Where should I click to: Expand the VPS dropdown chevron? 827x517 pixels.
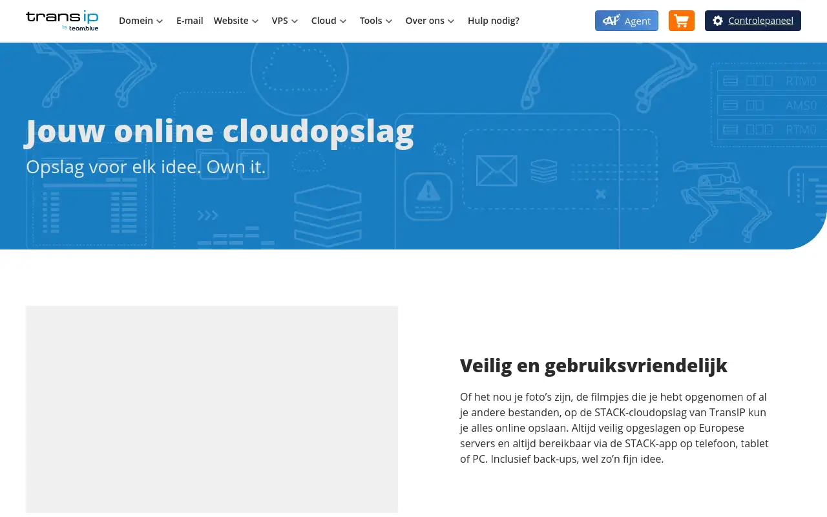pos(295,21)
